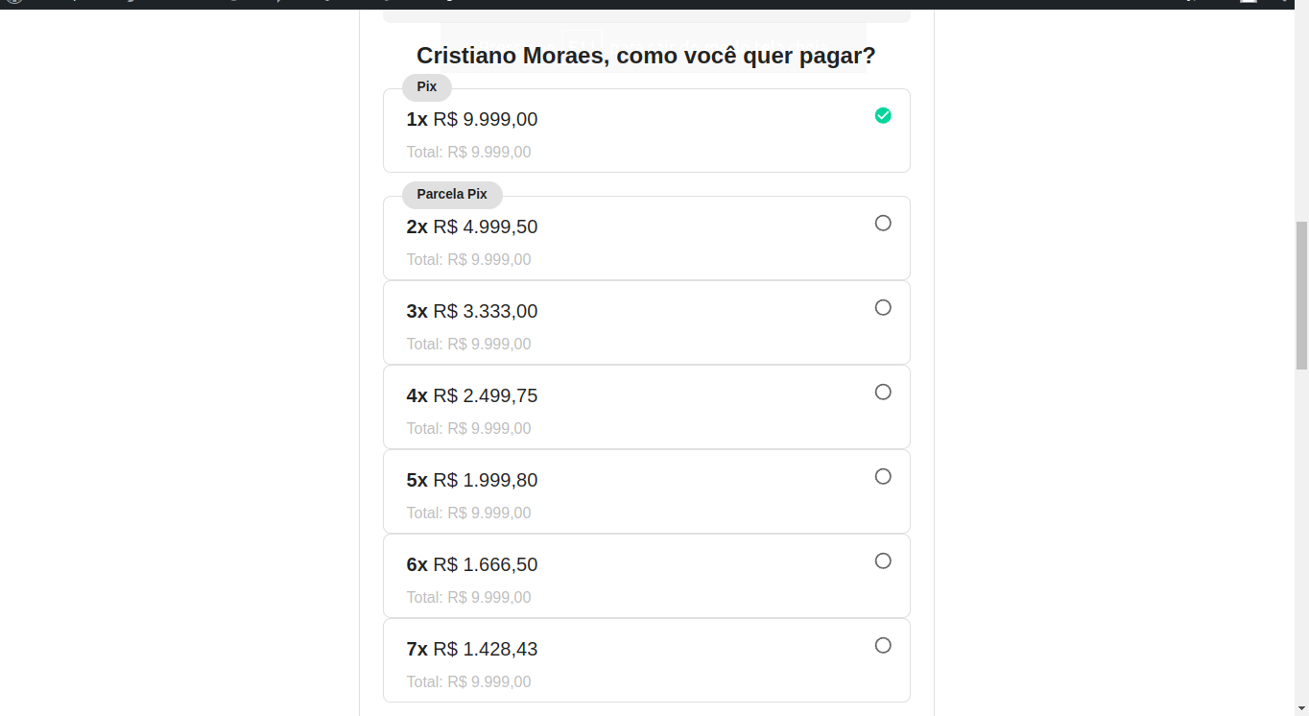This screenshot has width=1309, height=716.
Task: Click the white square icon near the top right
Action: 1249,3
